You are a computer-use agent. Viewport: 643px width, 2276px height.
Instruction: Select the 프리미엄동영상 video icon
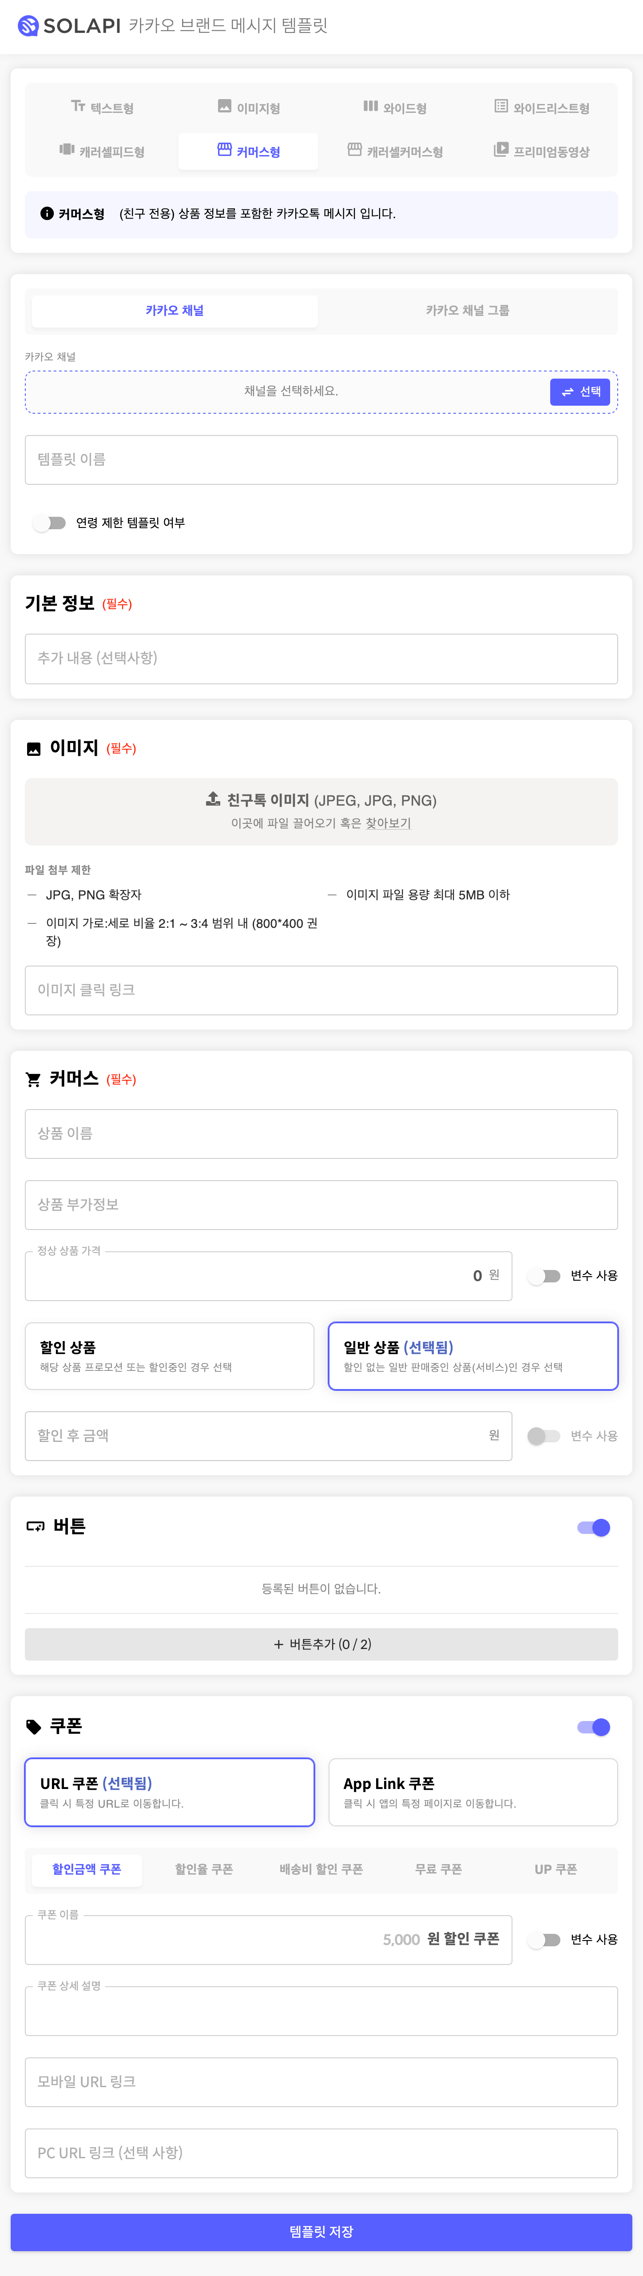(501, 149)
